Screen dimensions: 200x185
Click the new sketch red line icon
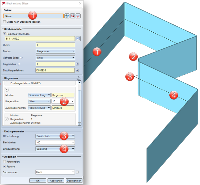pyautogui.click(x=78, y=16)
